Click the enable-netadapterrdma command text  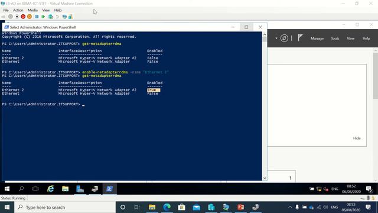(x=105, y=72)
